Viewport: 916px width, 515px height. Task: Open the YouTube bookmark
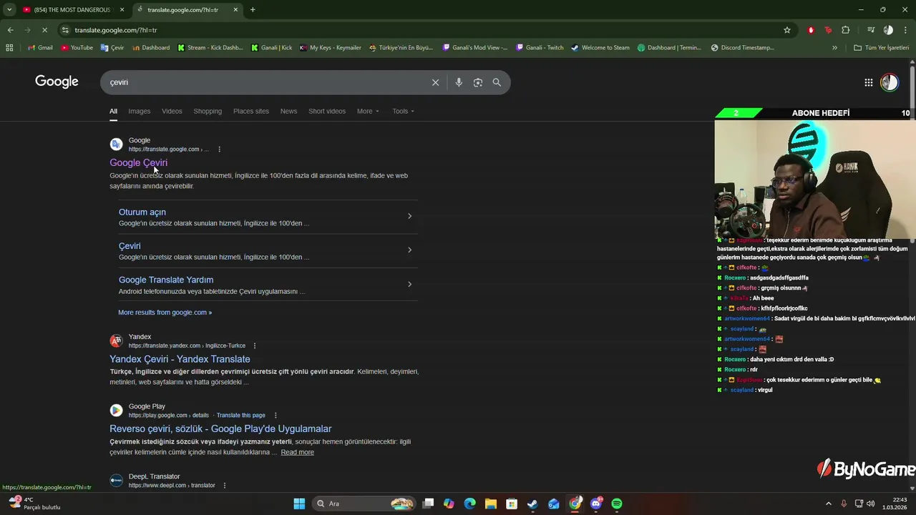(77, 48)
